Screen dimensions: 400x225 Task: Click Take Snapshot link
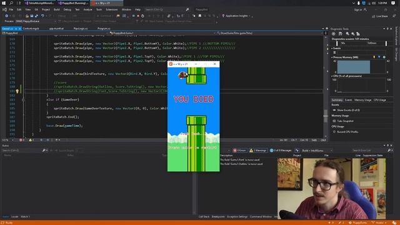pyautogui.click(x=345, y=121)
